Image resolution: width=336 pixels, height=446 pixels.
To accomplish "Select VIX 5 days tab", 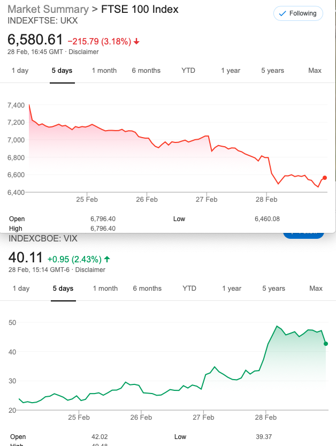I will point(63,289).
